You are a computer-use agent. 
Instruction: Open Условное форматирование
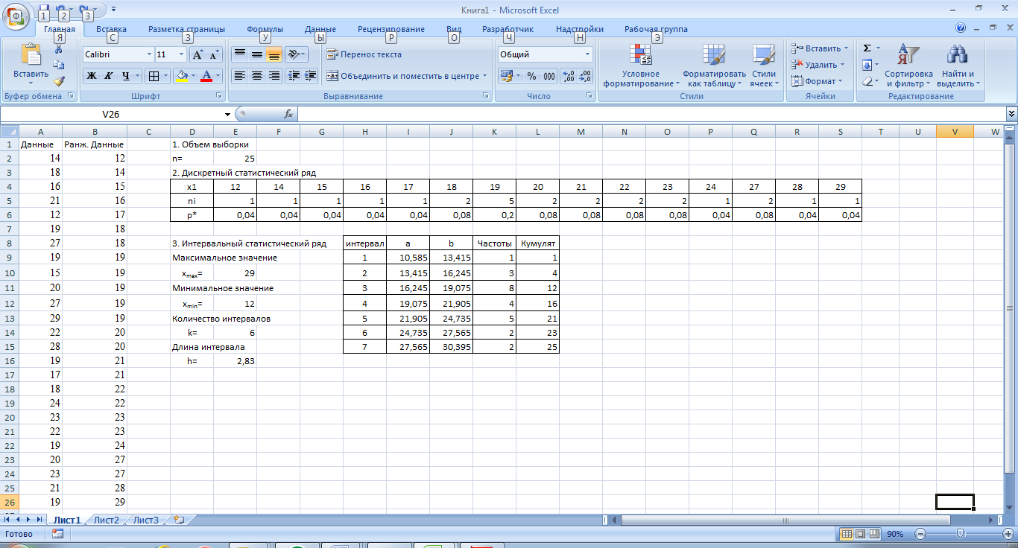tap(641, 66)
